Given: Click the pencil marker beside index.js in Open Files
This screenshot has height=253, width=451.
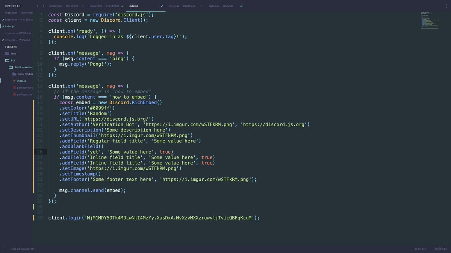Looking at the screenshot, I should [3, 27].
